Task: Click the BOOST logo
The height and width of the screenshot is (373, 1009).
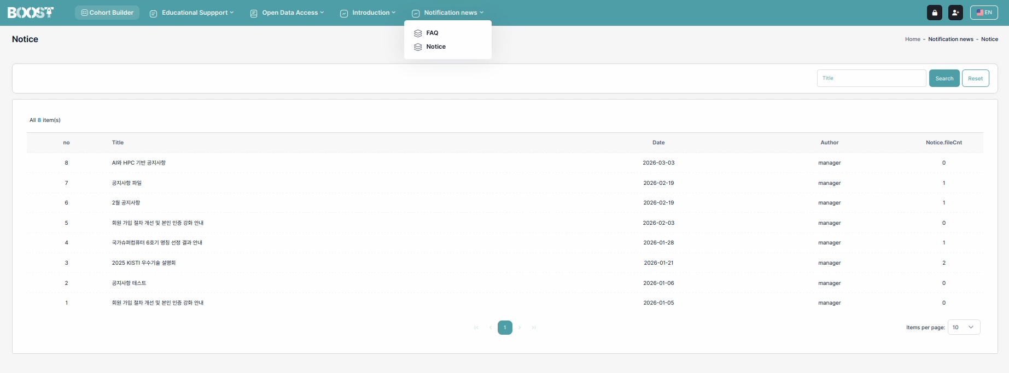Action: pyautogui.click(x=31, y=13)
